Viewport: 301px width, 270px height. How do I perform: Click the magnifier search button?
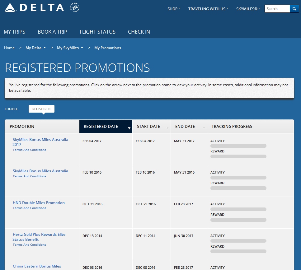click(294, 9)
